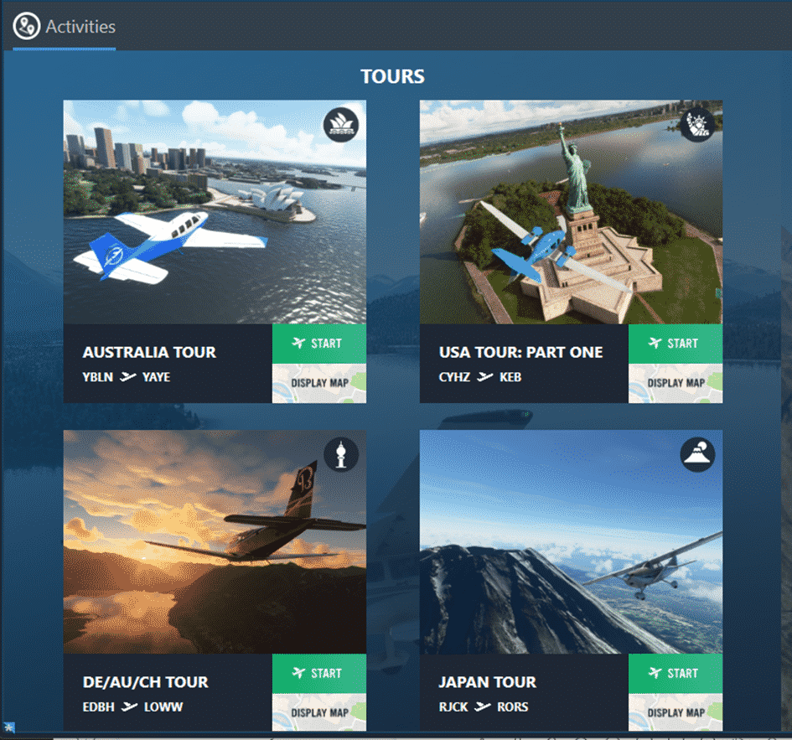Click the plane icon between EDBH and LOWW

tap(129, 706)
